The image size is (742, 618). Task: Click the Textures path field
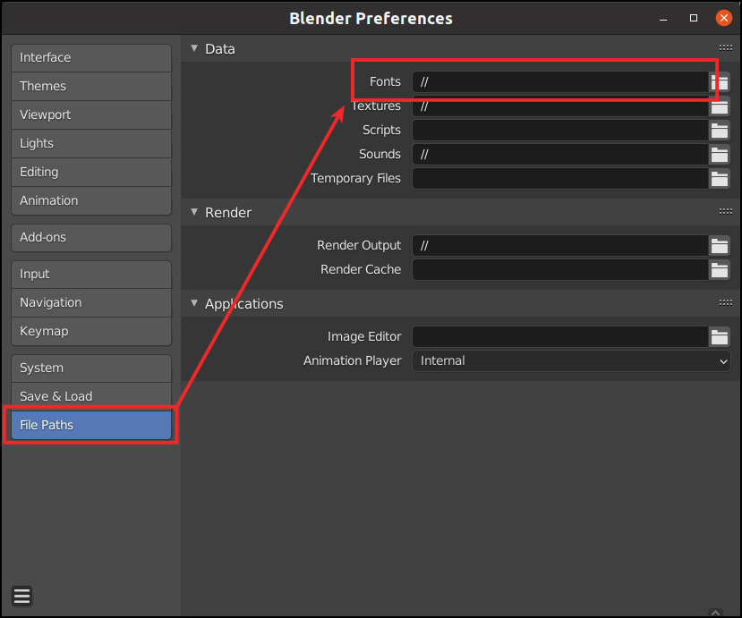[x=560, y=106]
